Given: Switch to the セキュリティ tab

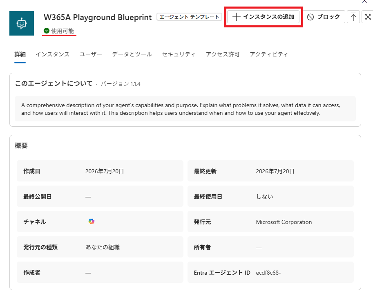Looking at the screenshot, I should [x=179, y=54].
